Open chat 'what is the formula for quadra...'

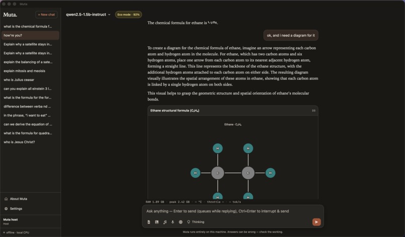pyautogui.click(x=30, y=133)
